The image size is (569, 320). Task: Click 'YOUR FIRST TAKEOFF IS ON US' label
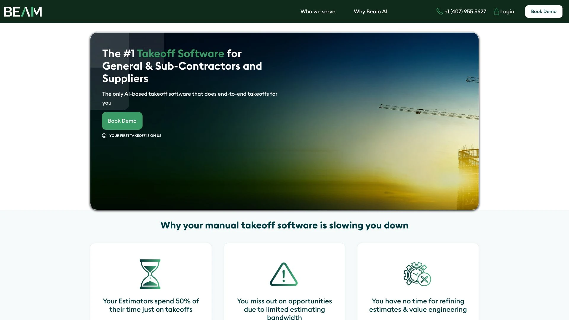click(135, 136)
